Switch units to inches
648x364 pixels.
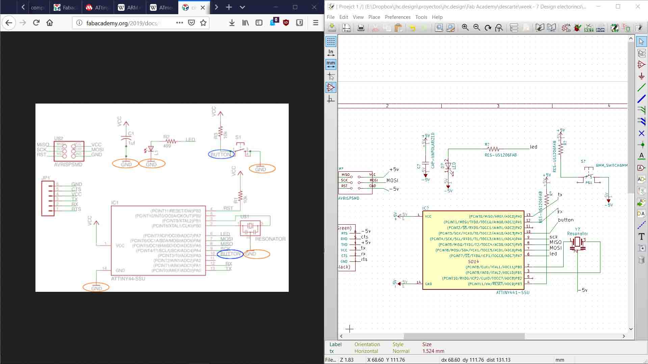click(x=331, y=52)
